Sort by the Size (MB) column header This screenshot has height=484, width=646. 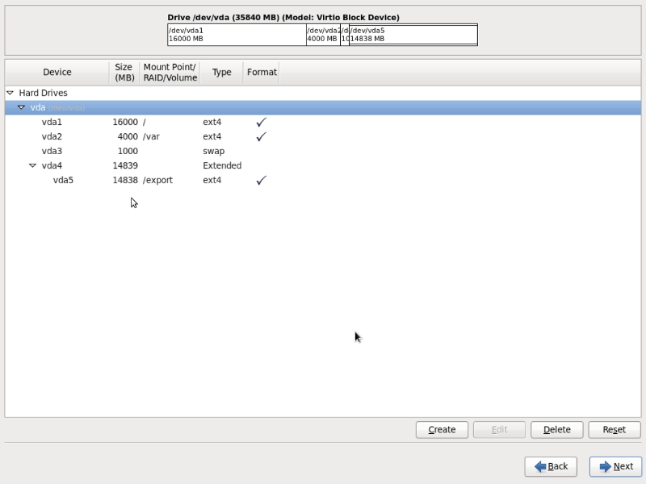coord(124,72)
